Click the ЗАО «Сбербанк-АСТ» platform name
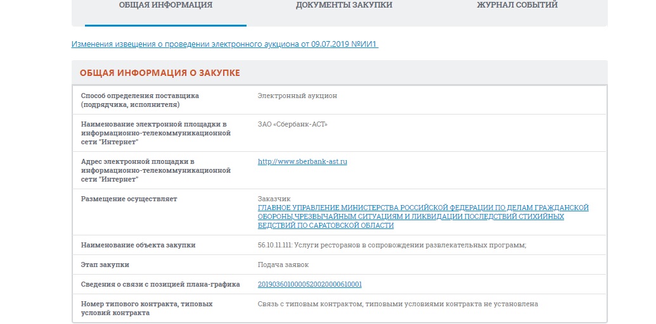 pos(292,124)
